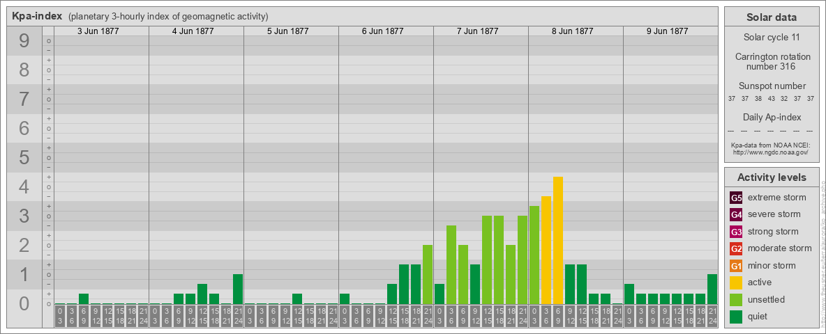Click the Kpa-data from NOAA NCEI text
The image size is (826, 334).
coord(770,145)
